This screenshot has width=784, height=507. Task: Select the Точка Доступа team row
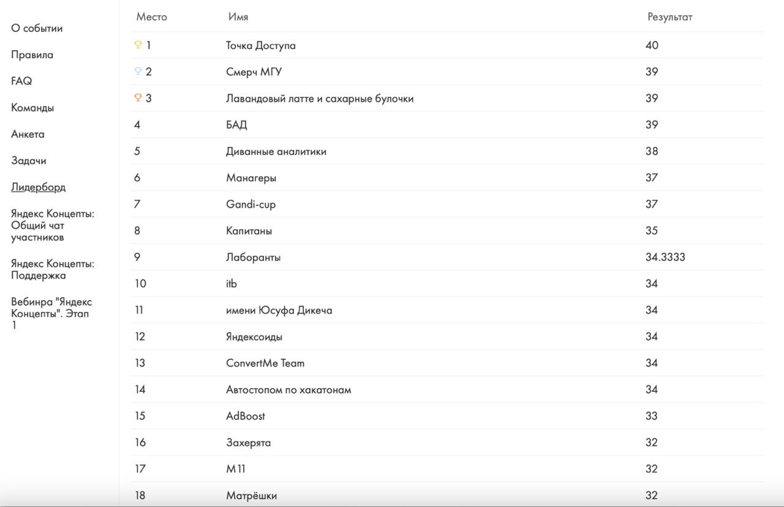point(447,45)
